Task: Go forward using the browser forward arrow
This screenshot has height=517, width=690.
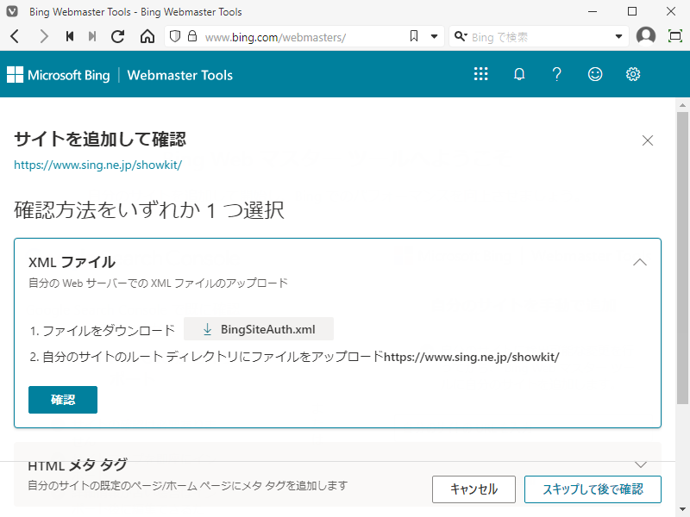Action: pos(43,36)
